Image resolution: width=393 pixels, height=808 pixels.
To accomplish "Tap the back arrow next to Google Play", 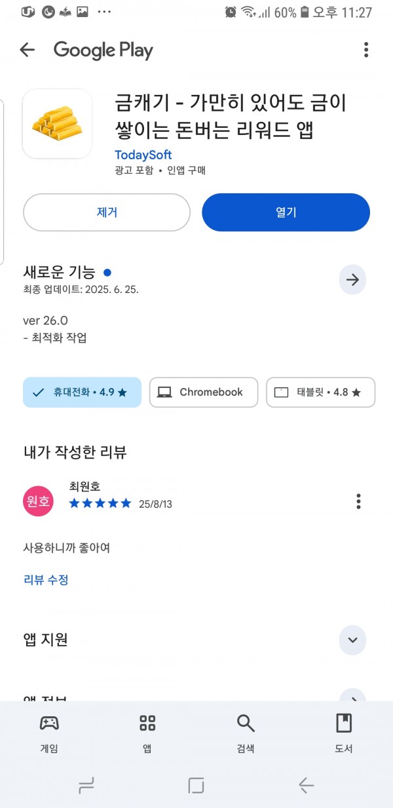I will [27, 50].
